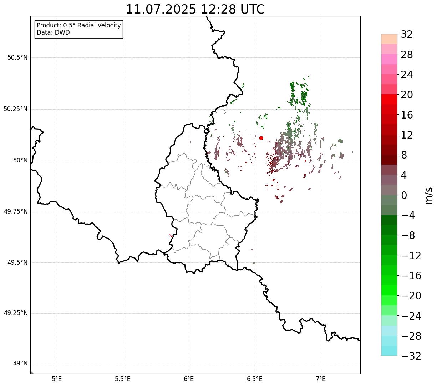Image resolution: width=437 pixels, height=386 pixels.
Task: Click the colorbar tick label −4
Action: coord(407,215)
